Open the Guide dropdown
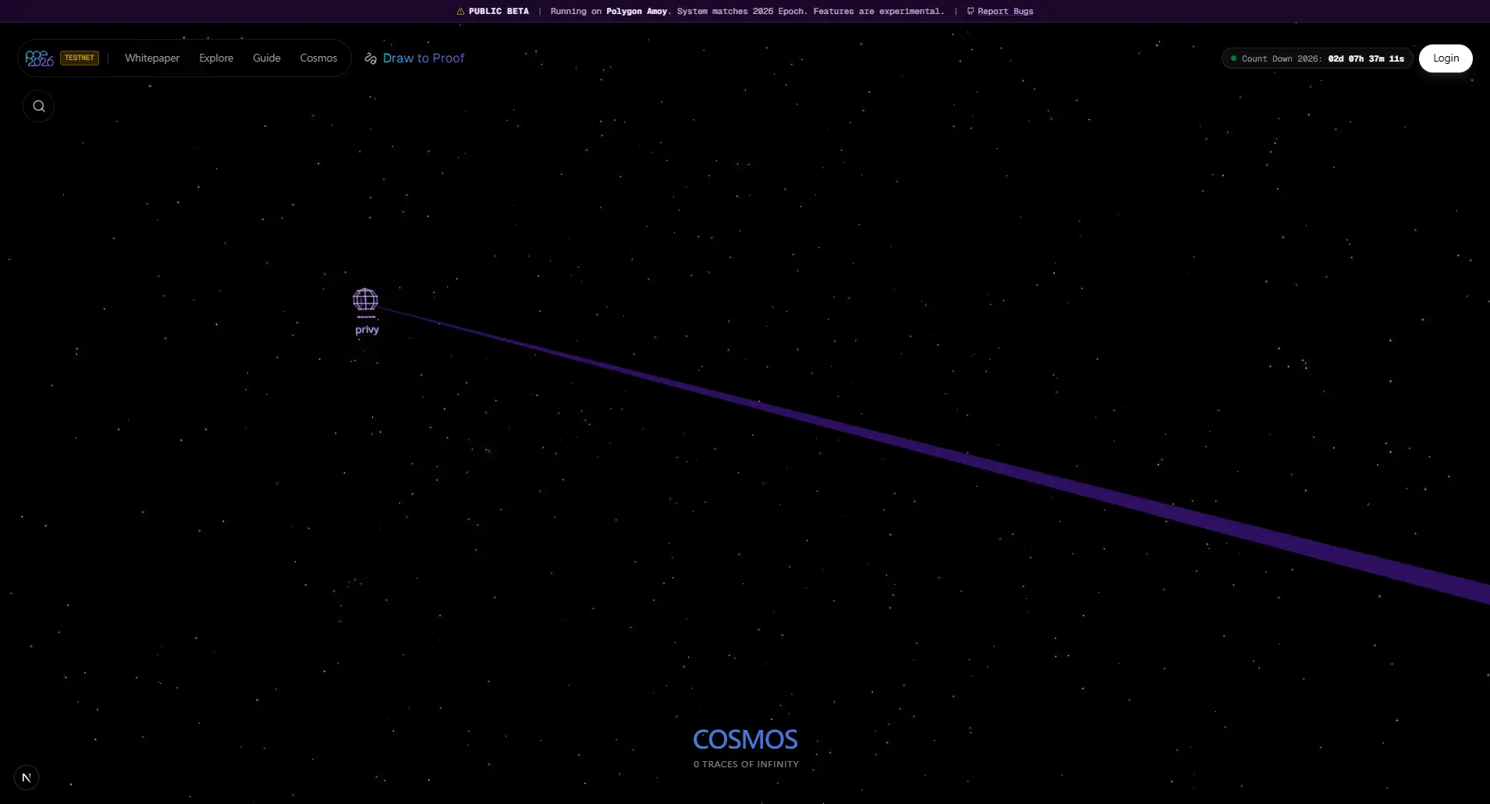This screenshot has height=804, width=1490. click(266, 58)
